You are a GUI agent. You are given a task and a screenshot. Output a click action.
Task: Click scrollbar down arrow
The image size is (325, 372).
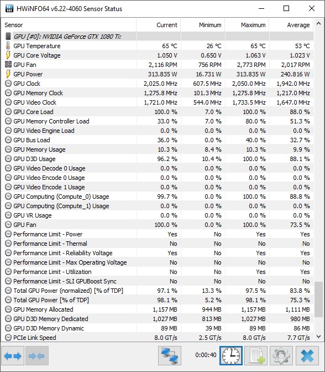click(318, 337)
